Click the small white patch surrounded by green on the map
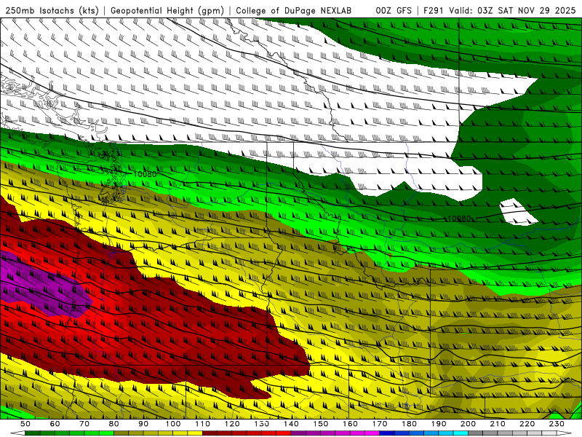This screenshot has height=437, width=582. pos(518,213)
